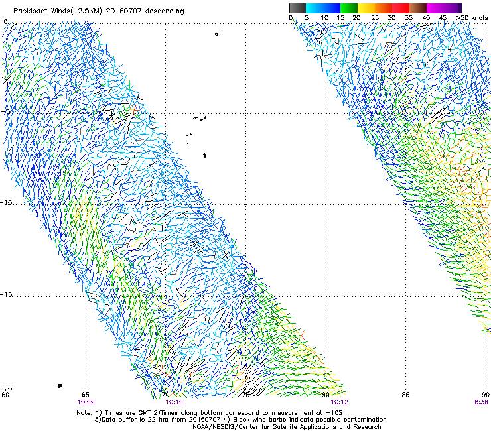Click the "85" longitude axis label
Image resolution: width=491 pixels, height=431 pixels.
click(x=405, y=395)
